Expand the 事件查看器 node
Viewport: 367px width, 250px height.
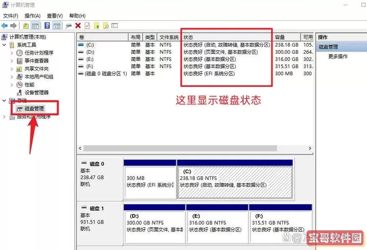(x=12, y=61)
